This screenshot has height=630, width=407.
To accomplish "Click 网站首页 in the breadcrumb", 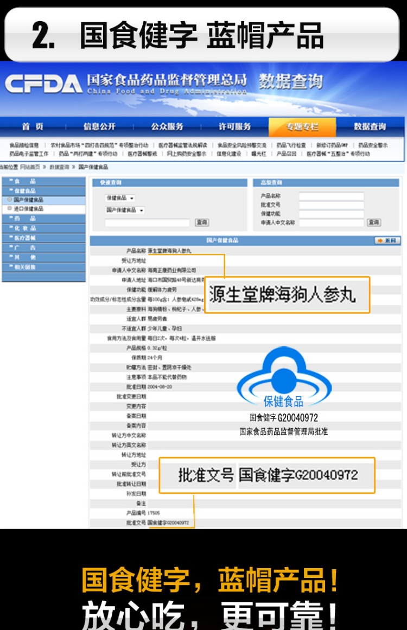I will tap(30, 167).
